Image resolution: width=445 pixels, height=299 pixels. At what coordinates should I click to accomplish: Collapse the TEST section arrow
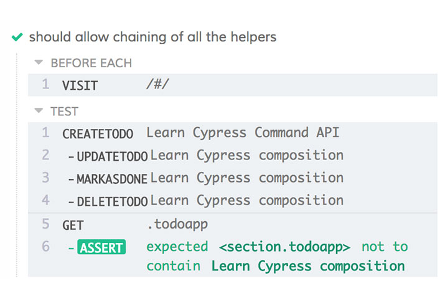point(39,112)
